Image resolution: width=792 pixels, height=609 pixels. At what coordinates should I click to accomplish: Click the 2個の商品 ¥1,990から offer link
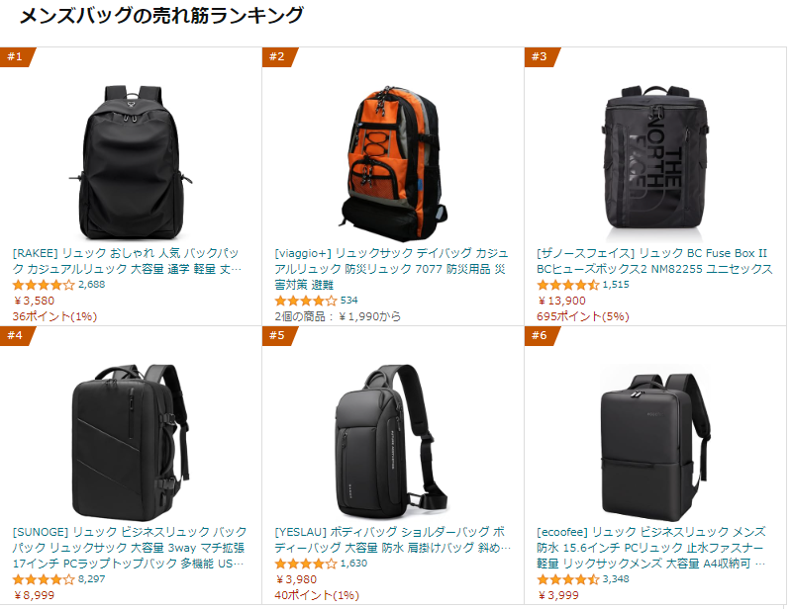coord(338,316)
